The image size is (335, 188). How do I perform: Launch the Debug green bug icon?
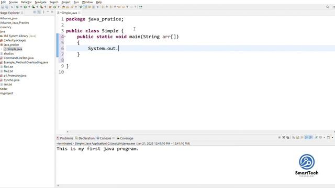[17, 7]
